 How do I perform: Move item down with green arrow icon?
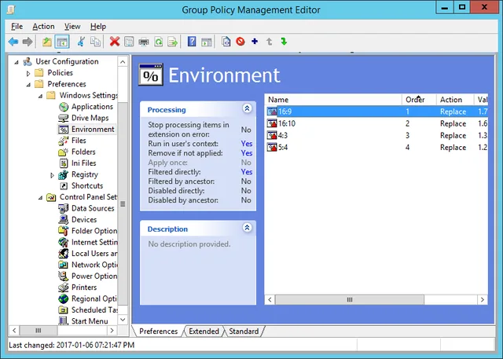284,42
